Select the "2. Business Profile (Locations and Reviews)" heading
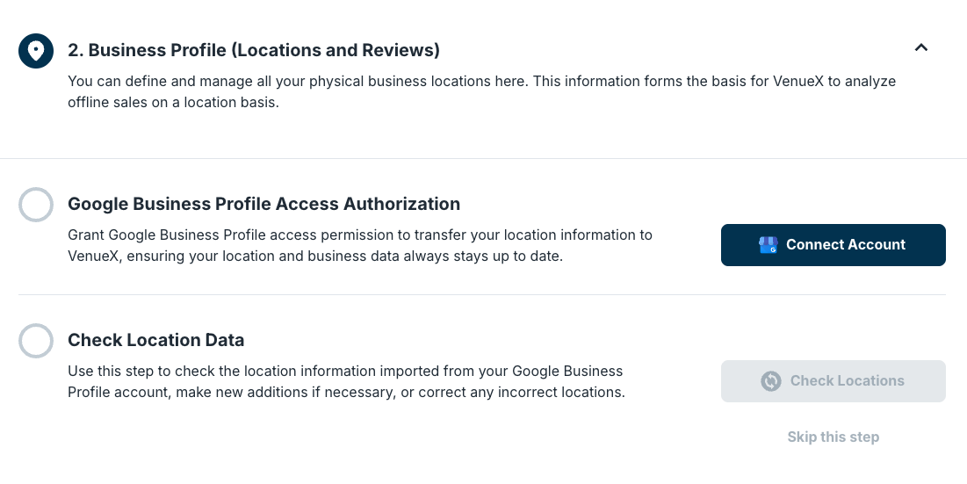Image resolution: width=967 pixels, height=484 pixels. pyautogui.click(x=254, y=50)
